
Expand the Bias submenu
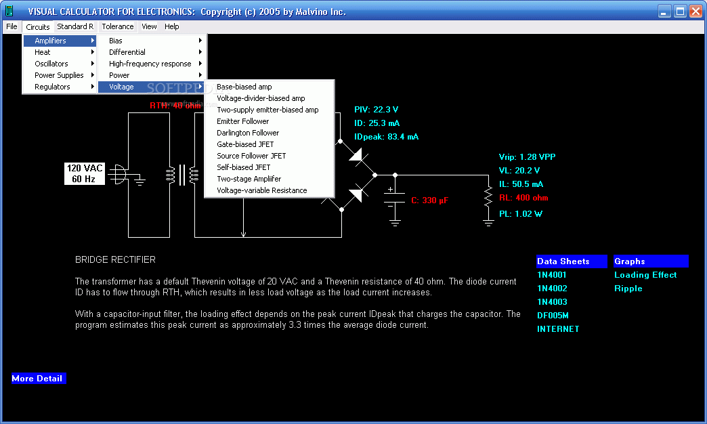tap(152, 41)
